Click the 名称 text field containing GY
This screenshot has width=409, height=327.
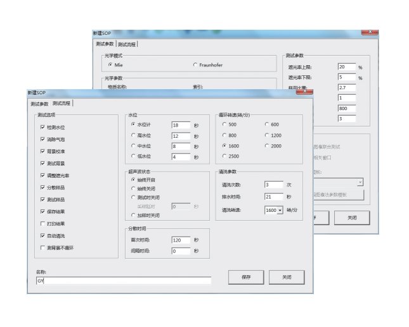123,280
